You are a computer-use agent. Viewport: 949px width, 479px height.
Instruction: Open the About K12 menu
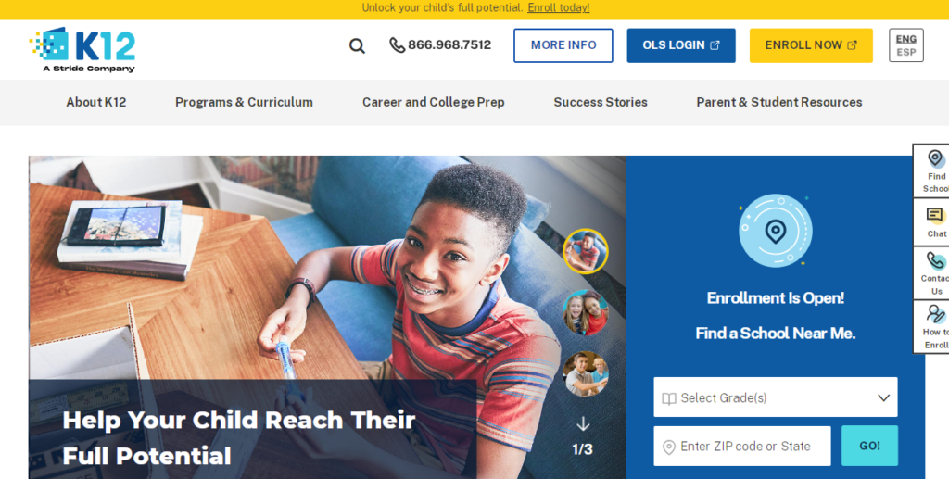(96, 102)
